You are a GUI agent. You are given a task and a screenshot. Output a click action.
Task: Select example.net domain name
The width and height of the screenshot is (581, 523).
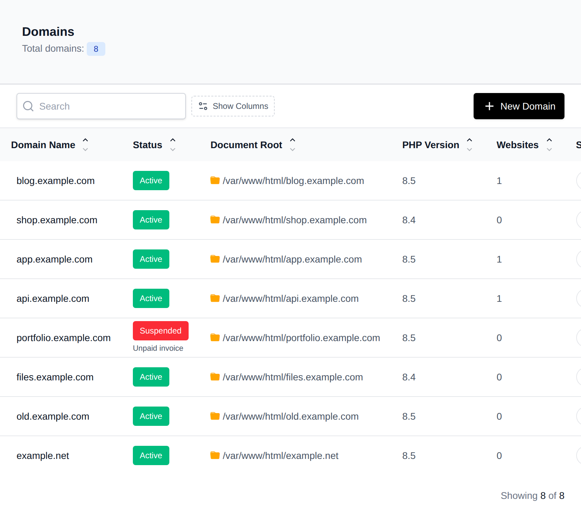pyautogui.click(x=43, y=456)
